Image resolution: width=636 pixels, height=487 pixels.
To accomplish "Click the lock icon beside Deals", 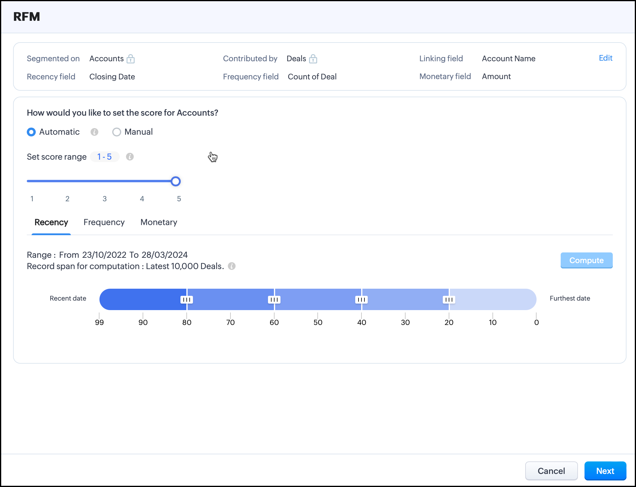I will [x=313, y=59].
